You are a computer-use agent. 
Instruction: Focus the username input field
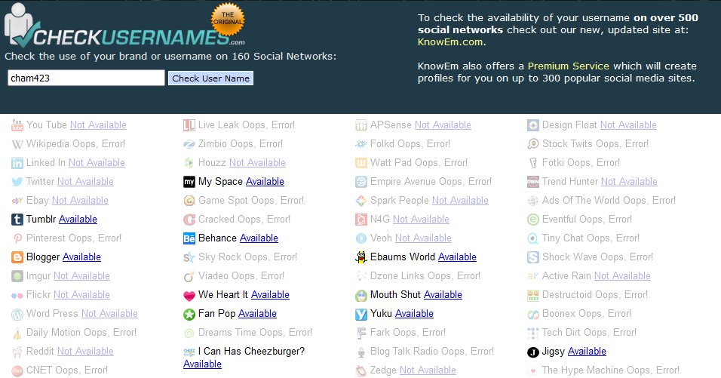(x=86, y=78)
